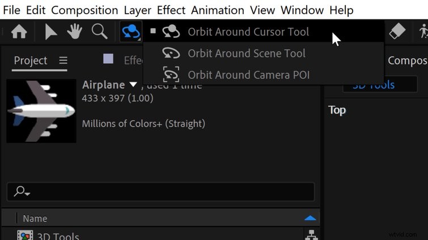Select the Eraser tool
The image size is (428, 240).
click(x=397, y=30)
